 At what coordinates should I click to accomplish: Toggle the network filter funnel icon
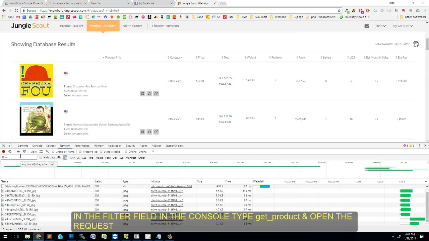click(x=24, y=152)
